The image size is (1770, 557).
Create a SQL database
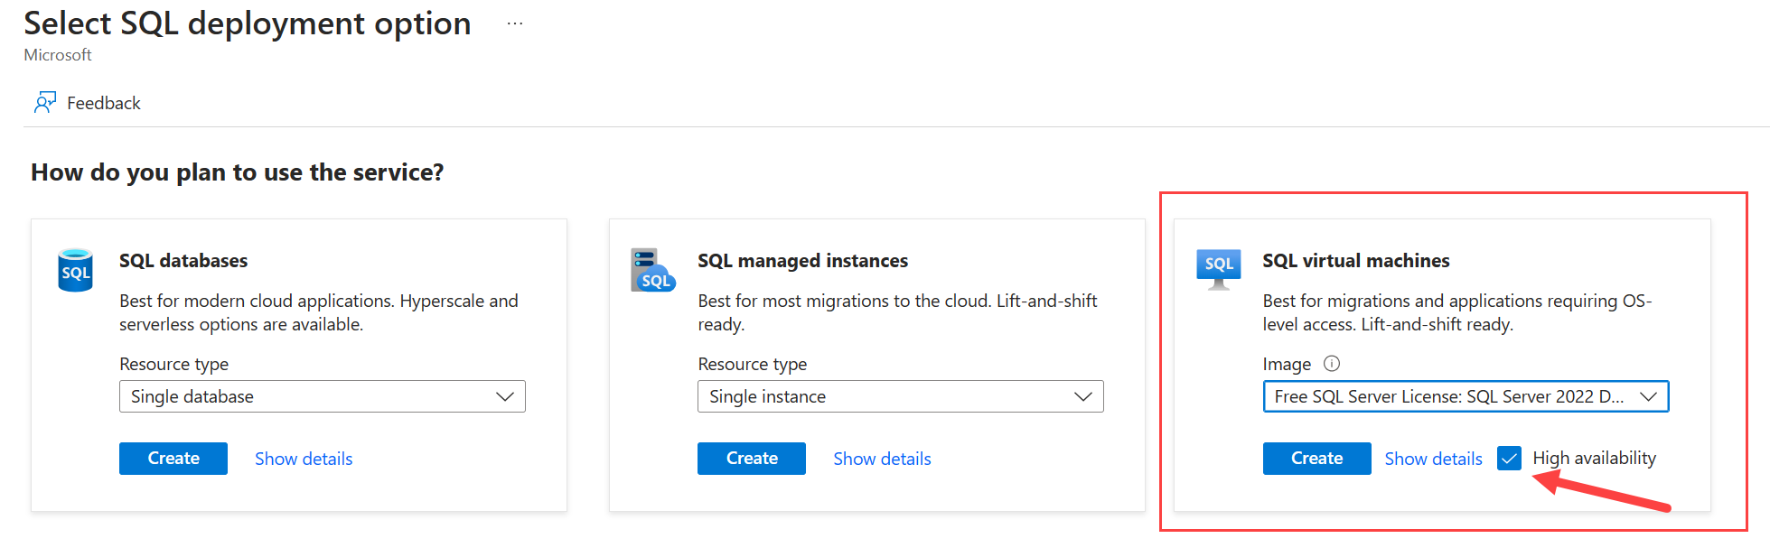point(173,459)
